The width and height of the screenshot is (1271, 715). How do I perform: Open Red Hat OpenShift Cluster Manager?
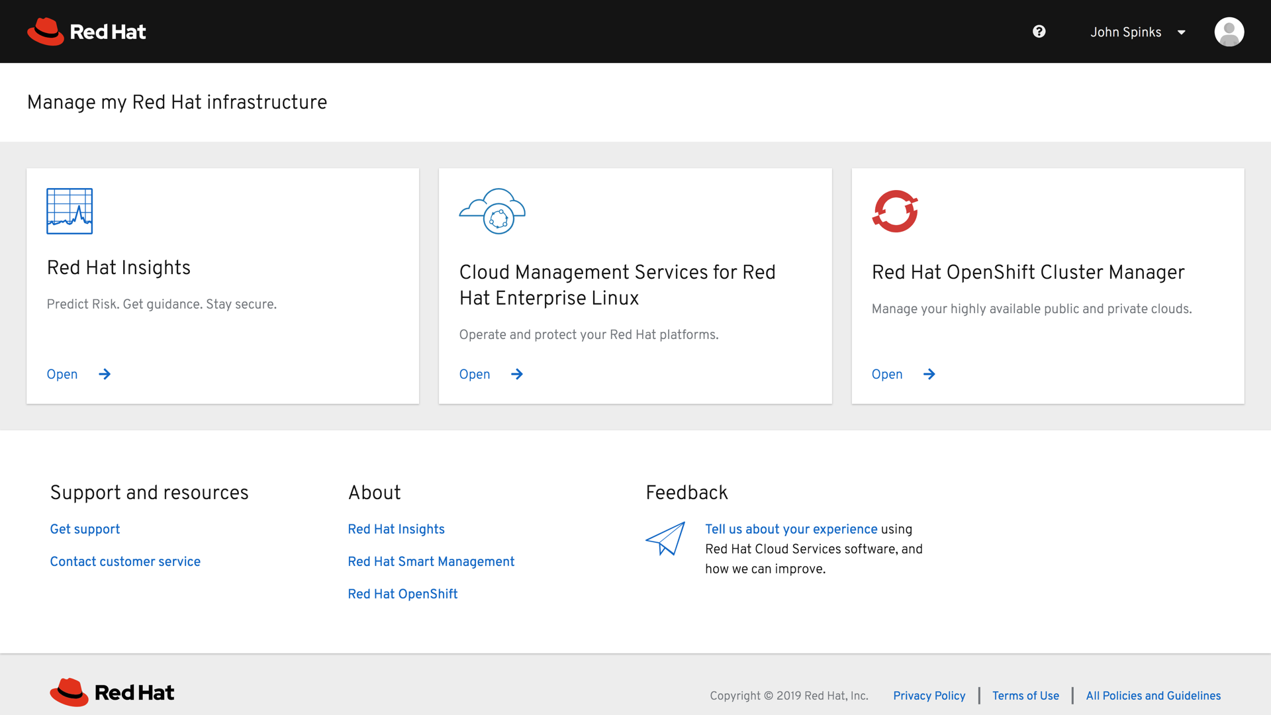(x=887, y=374)
